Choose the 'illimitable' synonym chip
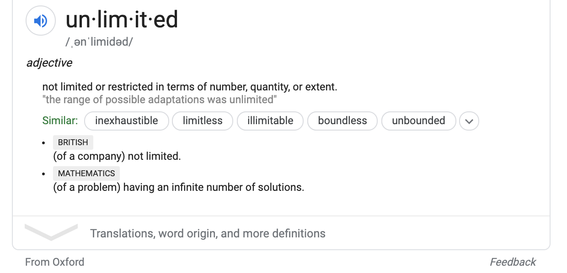567x273 pixels. point(270,121)
